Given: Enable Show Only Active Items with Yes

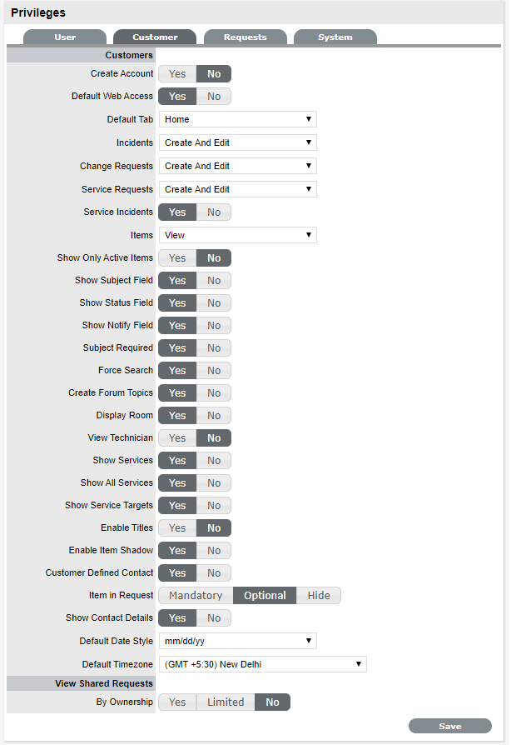Looking at the screenshot, I should 177,258.
